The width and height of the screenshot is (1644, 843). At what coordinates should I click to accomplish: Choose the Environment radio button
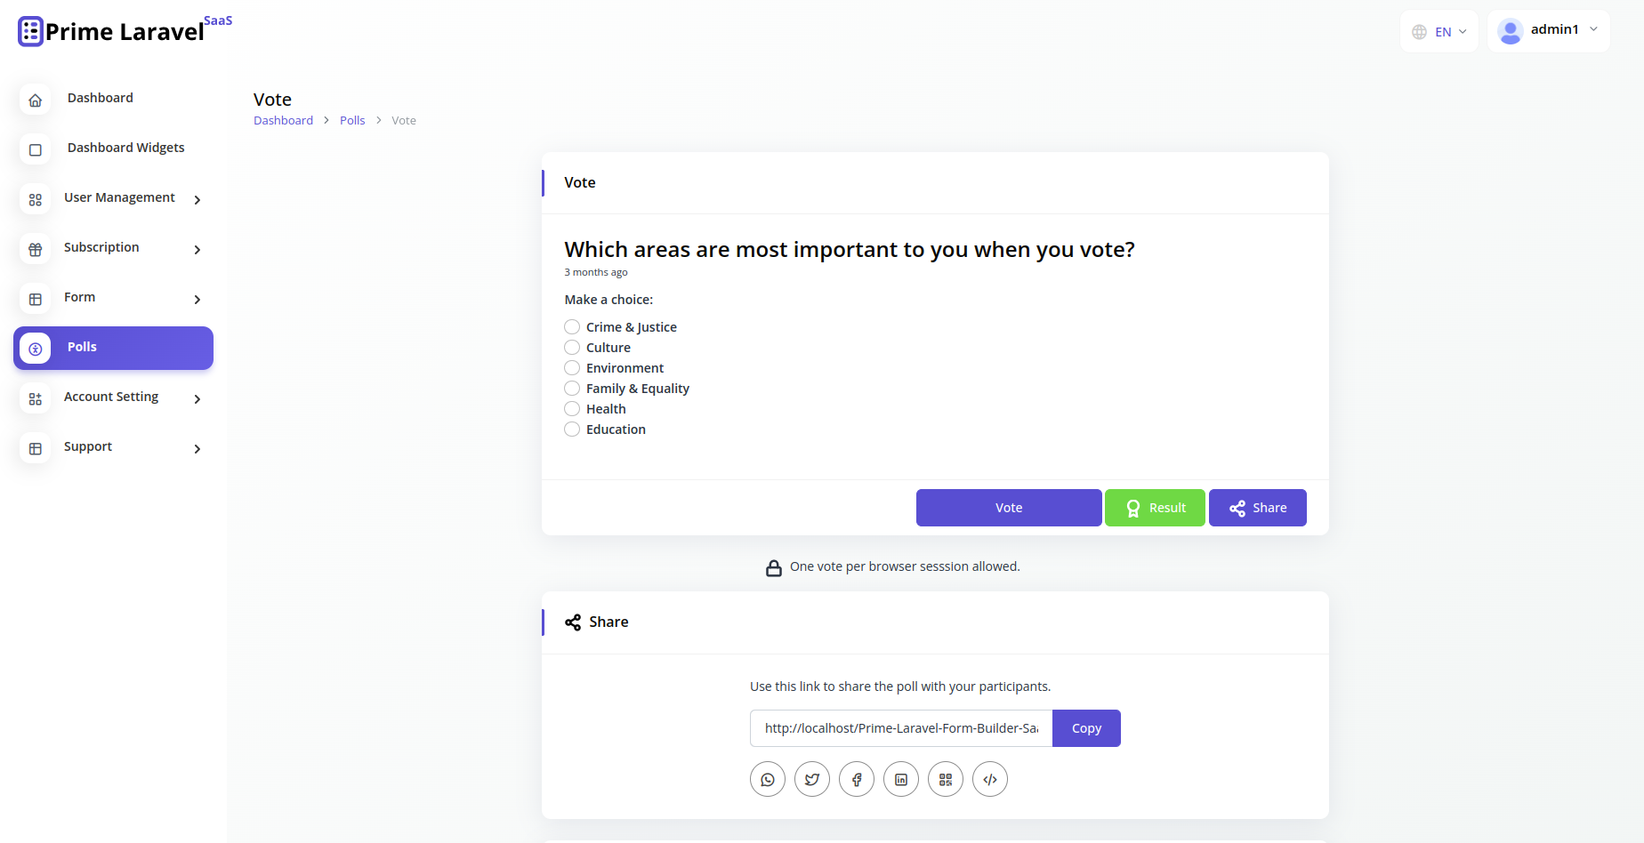point(572,368)
